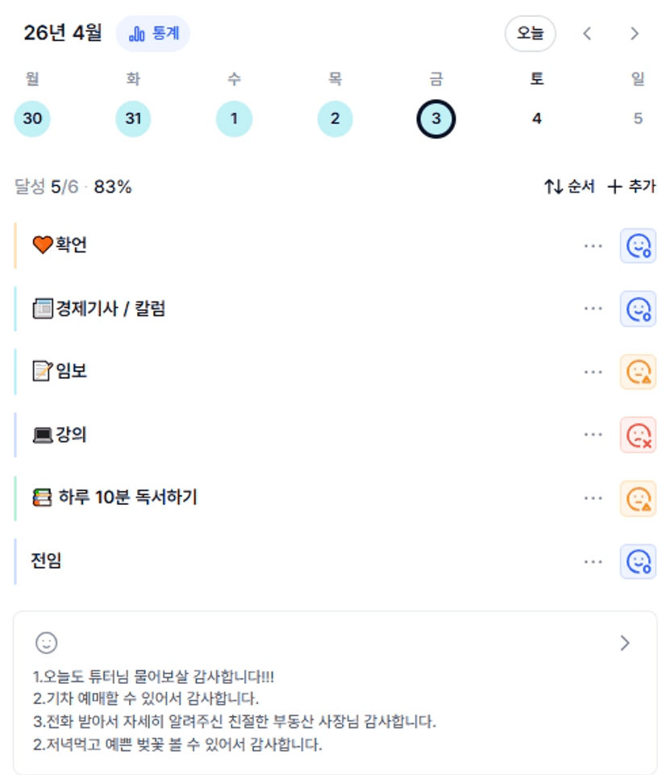Click the 오늘 today button

point(530,34)
